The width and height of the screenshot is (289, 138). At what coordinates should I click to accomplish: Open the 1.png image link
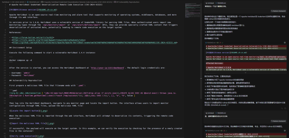pos(44,111)
